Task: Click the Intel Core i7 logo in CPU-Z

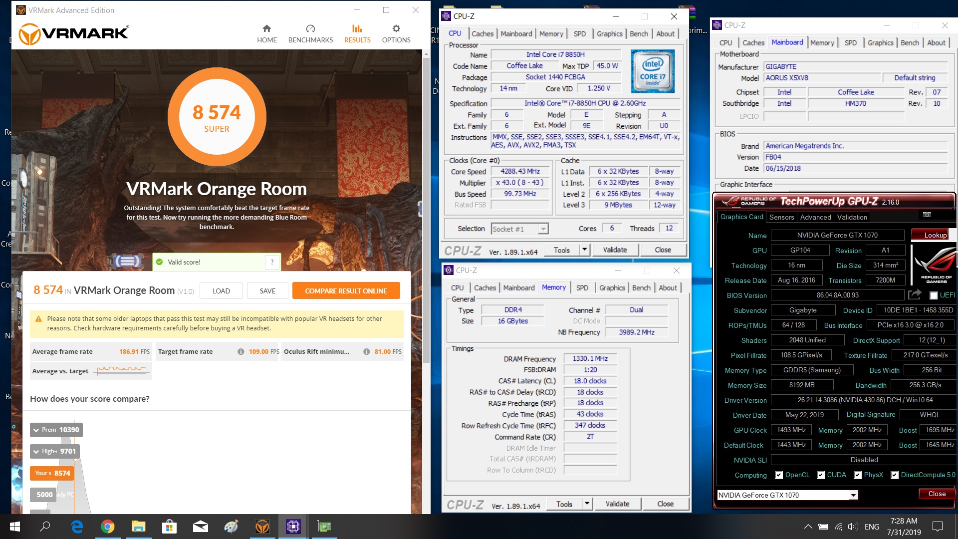Action: point(653,71)
